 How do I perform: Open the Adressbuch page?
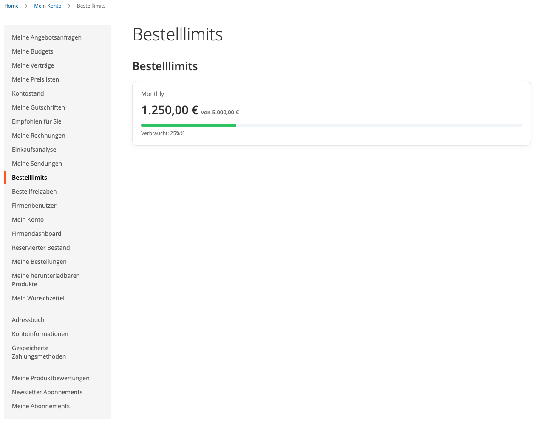point(28,320)
